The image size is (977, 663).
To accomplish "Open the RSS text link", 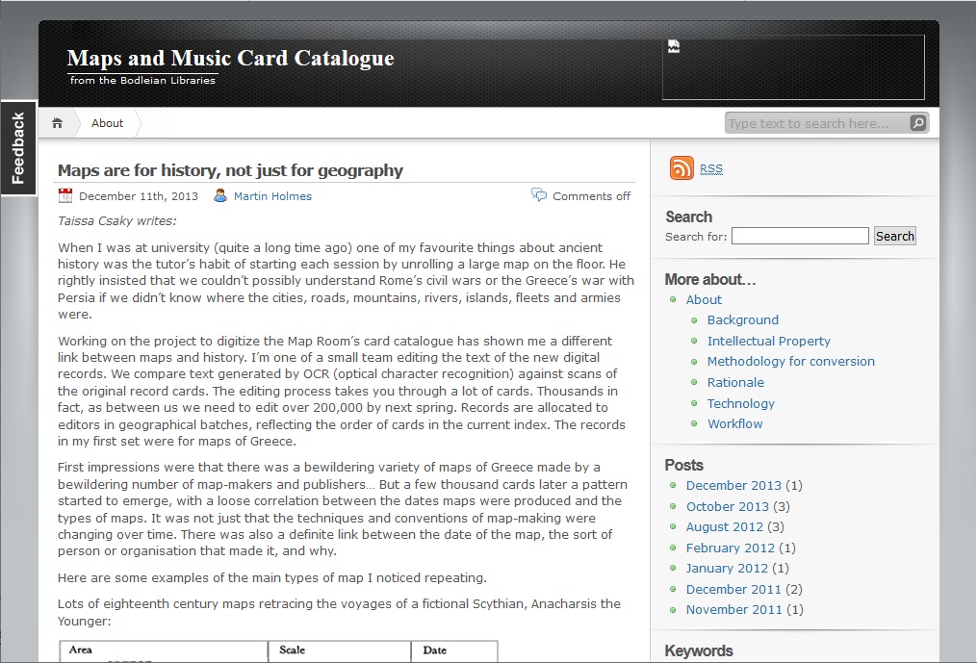I will click(x=711, y=168).
